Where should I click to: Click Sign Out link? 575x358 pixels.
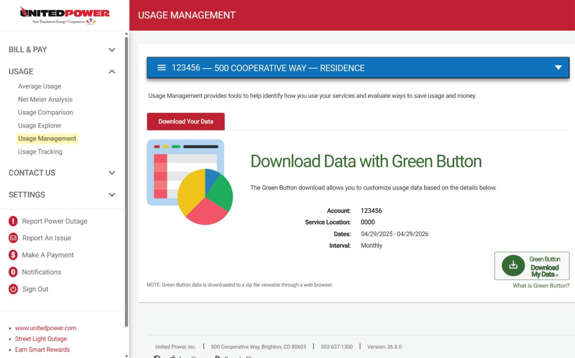point(35,289)
